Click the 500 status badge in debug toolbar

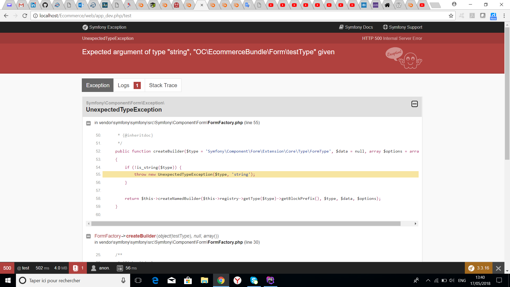pyautogui.click(x=7, y=268)
